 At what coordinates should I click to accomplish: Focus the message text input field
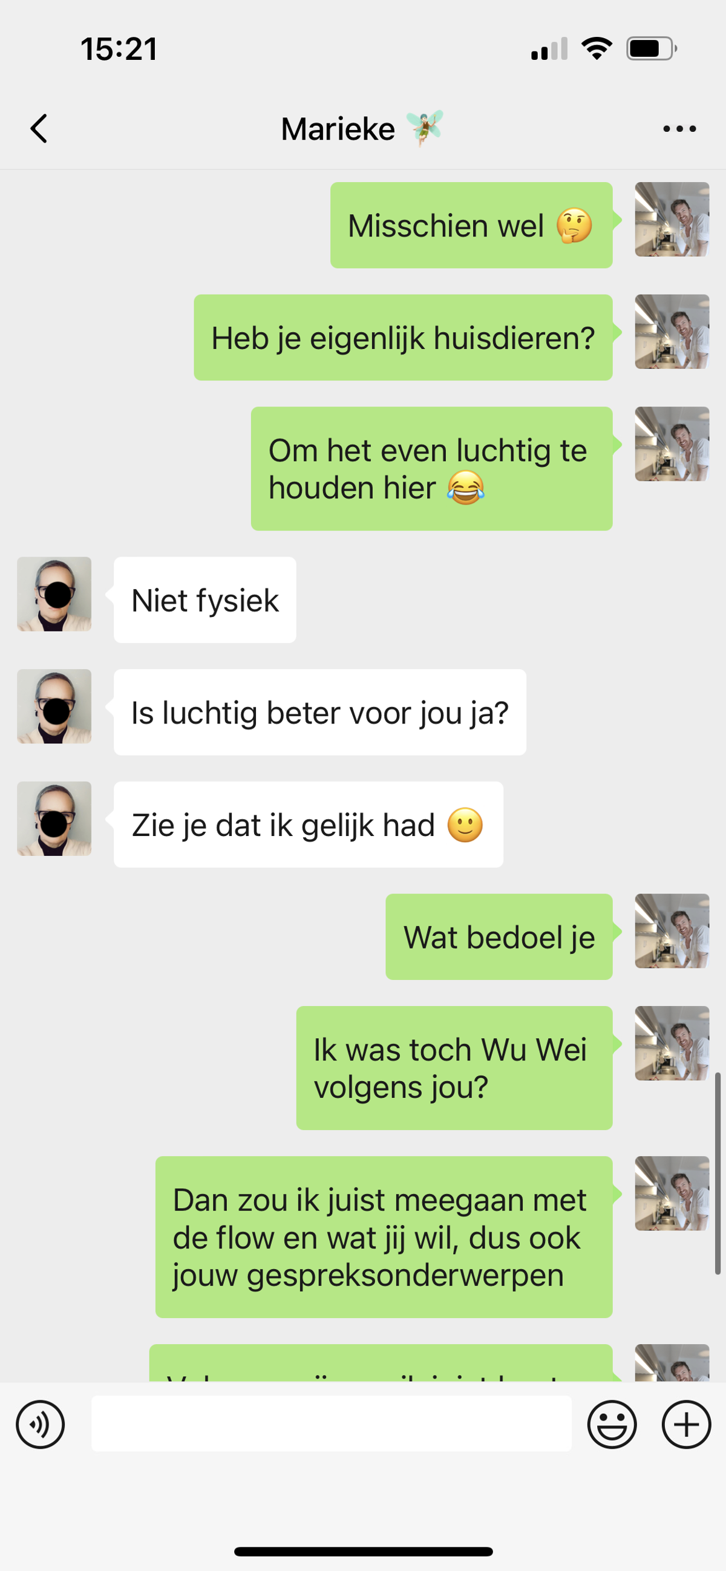(x=332, y=1424)
